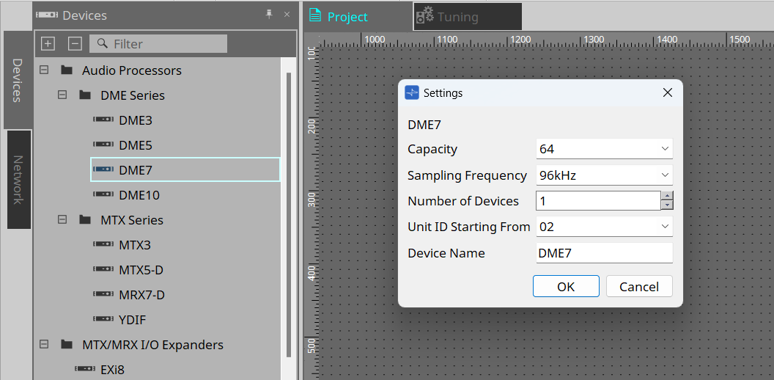
Task: Collapse the Audio Processors tree node
Action: pyautogui.click(x=44, y=70)
